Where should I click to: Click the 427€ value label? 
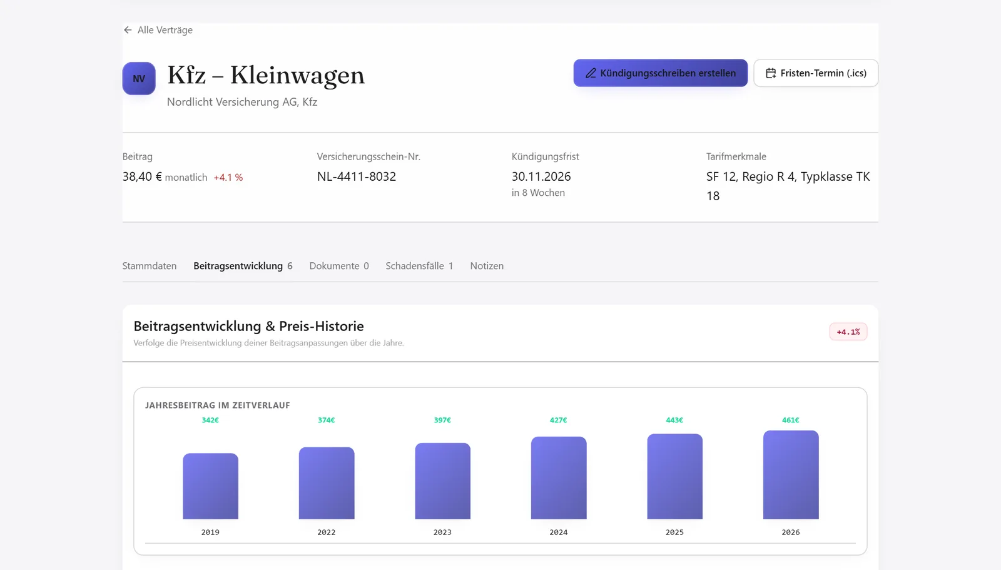[x=559, y=420]
